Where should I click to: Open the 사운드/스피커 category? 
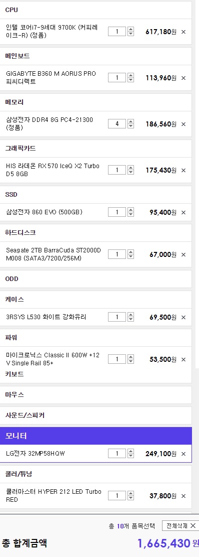coord(95,415)
